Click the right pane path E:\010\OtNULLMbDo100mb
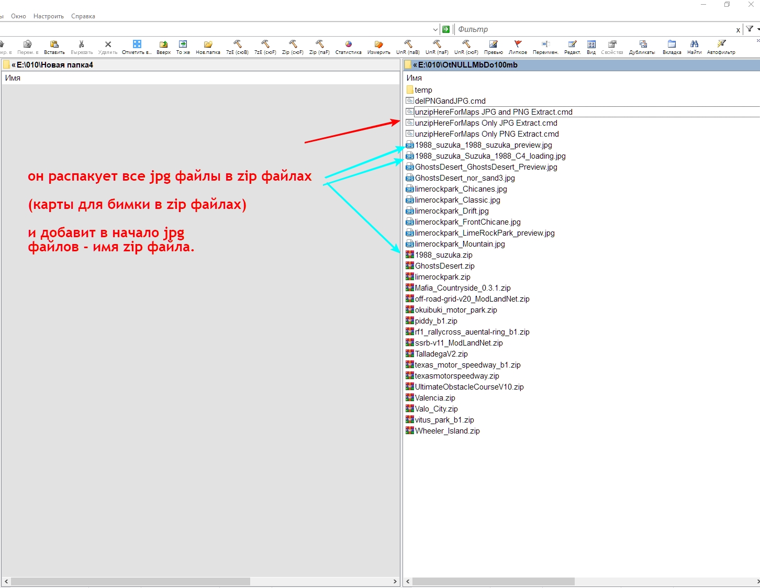This screenshot has height=588, width=760. pyautogui.click(x=467, y=65)
